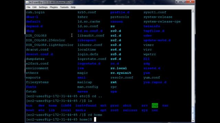Click the text exports

[33, 78]
